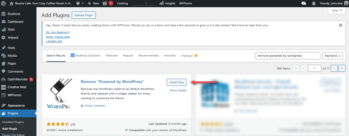
Task: Click the '604 items' count text
Action: (x=283, y=69)
